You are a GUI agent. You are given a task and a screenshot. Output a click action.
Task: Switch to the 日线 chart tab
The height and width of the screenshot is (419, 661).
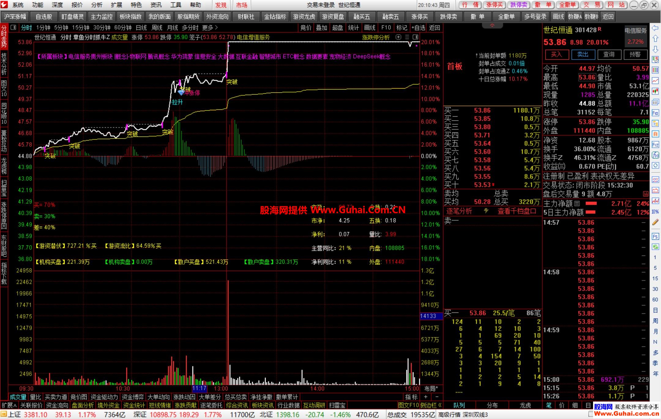pos(141,28)
